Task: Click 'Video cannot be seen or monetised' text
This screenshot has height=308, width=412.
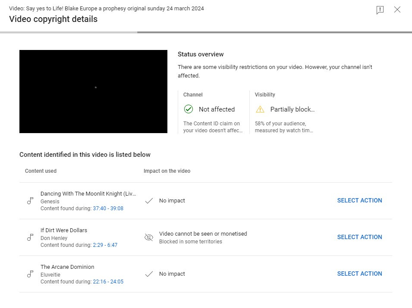Action: point(203,234)
